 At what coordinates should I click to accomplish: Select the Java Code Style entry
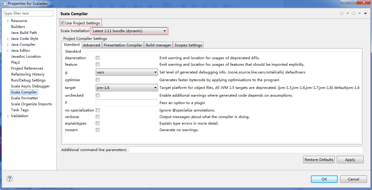click(x=24, y=39)
